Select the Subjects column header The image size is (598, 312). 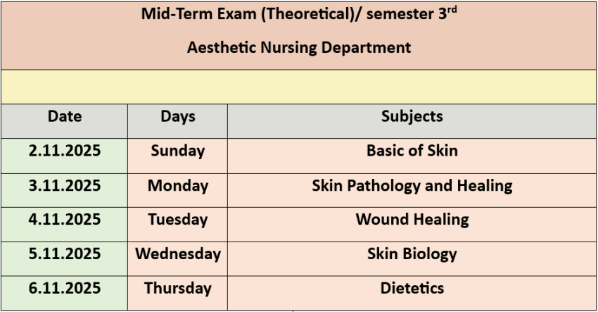click(412, 116)
